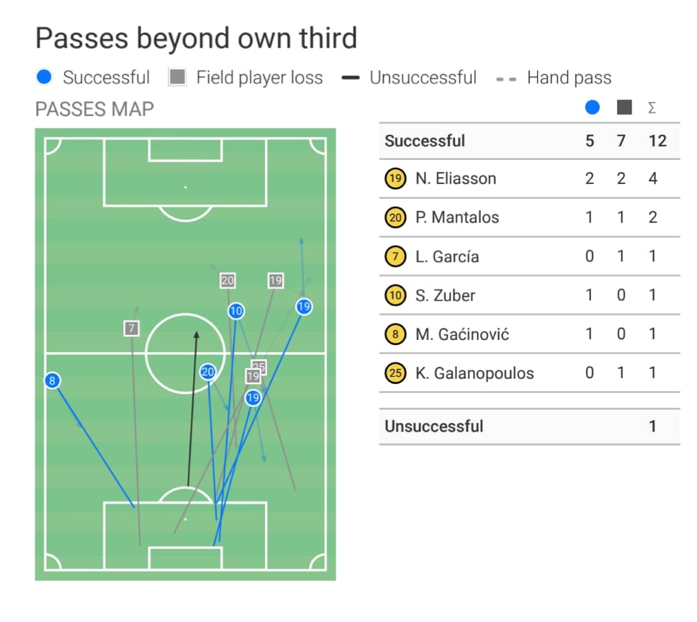Click the blue number 10 marker on the pitch
Viewport: 697px width, 622px height.
click(236, 311)
